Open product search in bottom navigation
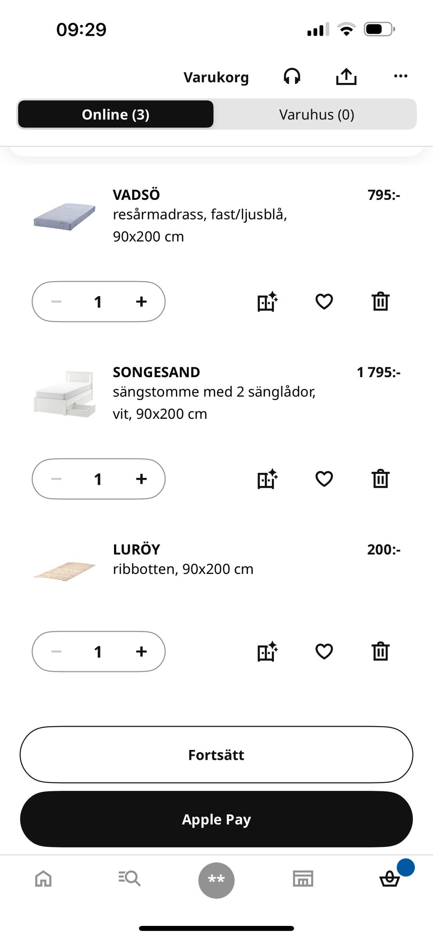This screenshot has height=939, width=433. [129, 879]
